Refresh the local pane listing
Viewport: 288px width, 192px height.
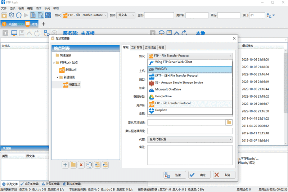[184, 33]
